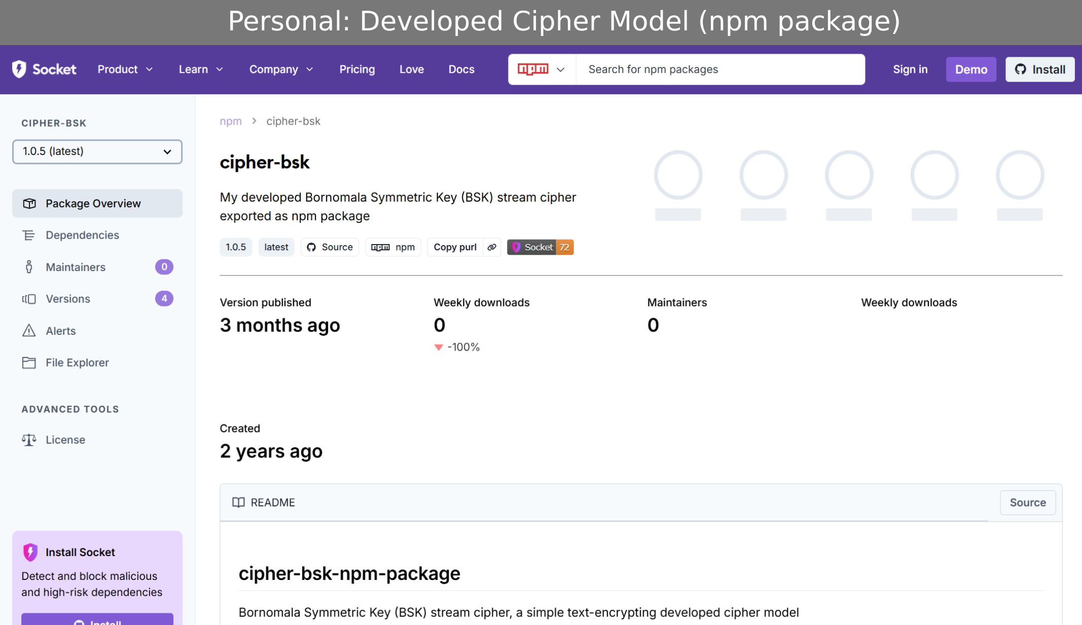Click the File Explorer folder icon
The image size is (1082, 625).
[x=29, y=363]
